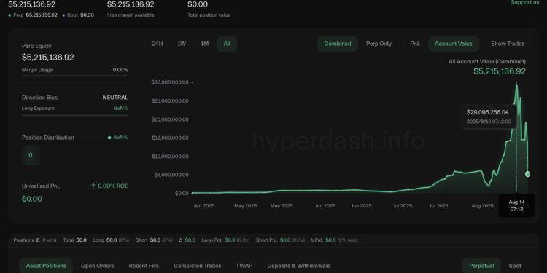Select the 24H time range
The height and width of the screenshot is (273, 547).
158,44
